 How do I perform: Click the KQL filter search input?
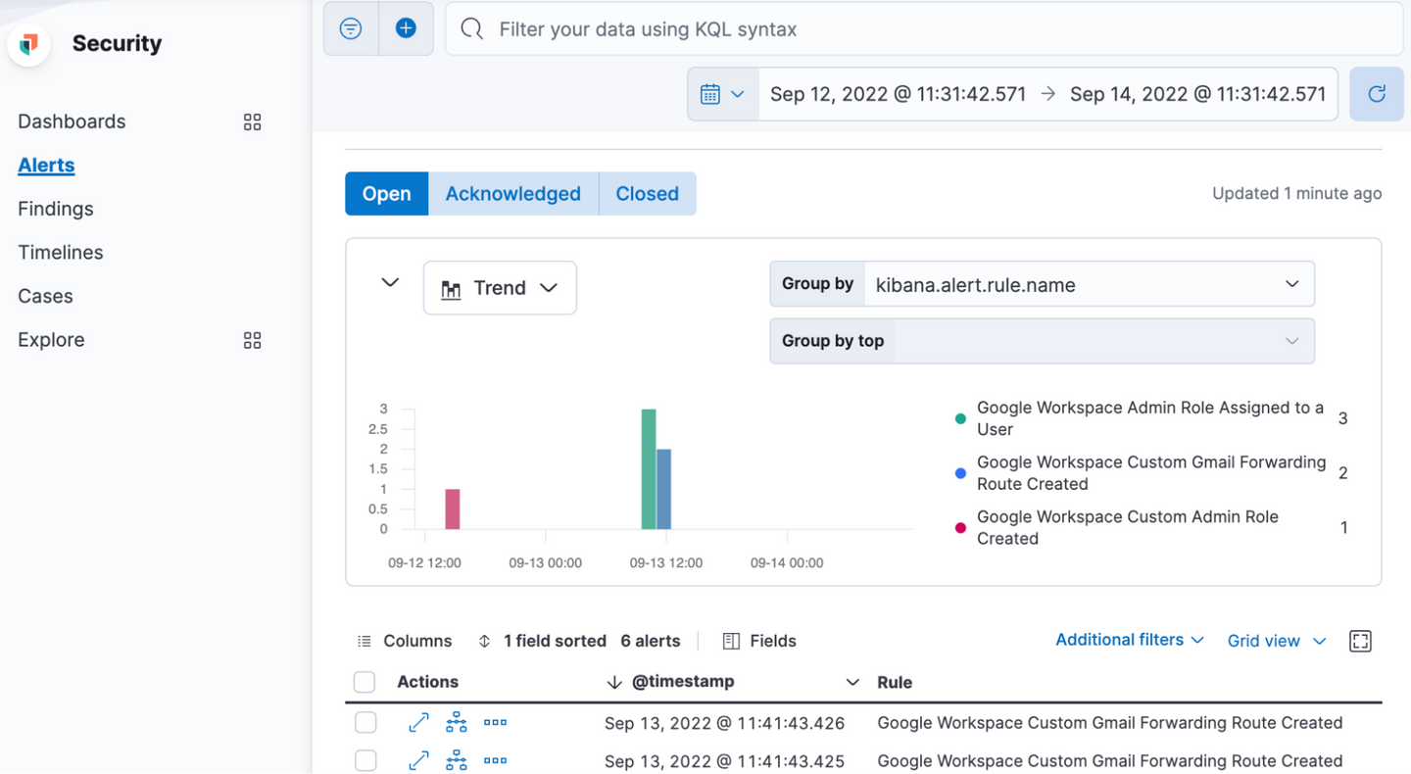click(x=921, y=29)
